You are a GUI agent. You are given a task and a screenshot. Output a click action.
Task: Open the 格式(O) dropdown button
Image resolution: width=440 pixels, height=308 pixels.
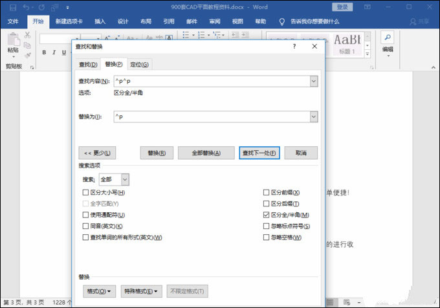tap(99, 291)
